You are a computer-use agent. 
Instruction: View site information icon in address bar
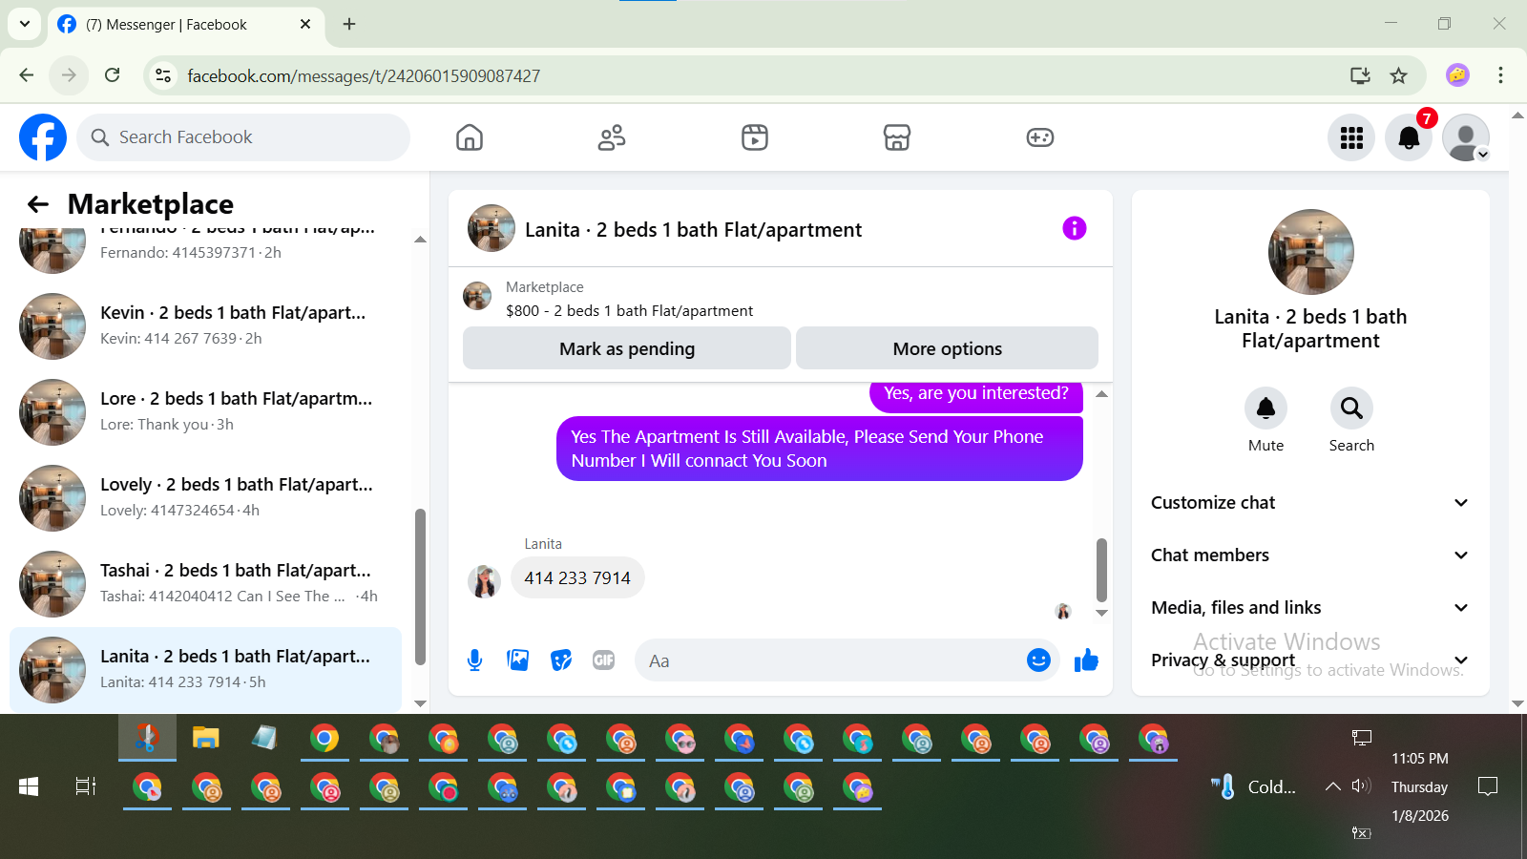[163, 75]
